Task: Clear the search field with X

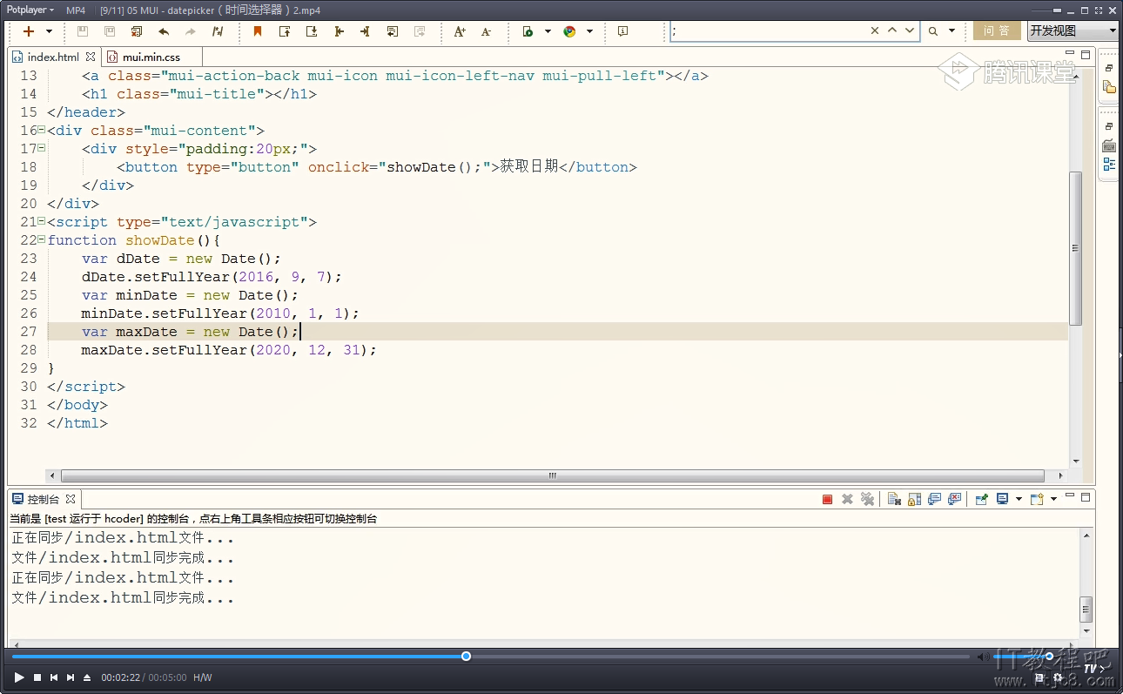Action: pos(875,30)
